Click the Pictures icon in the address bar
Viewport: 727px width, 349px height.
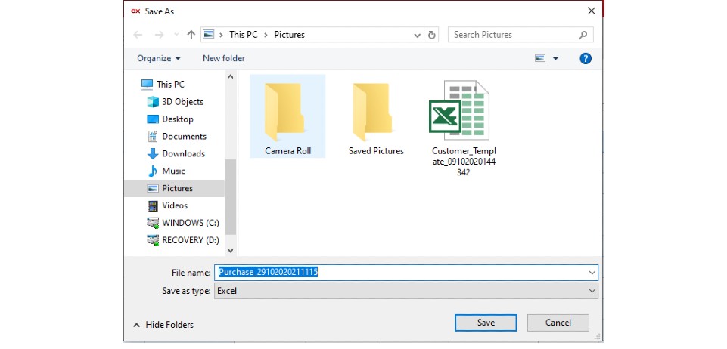coord(209,35)
